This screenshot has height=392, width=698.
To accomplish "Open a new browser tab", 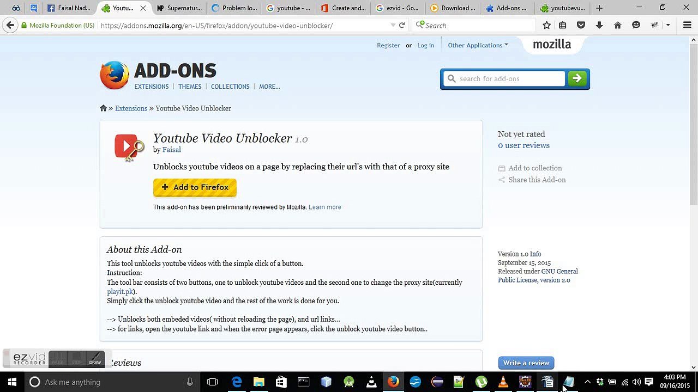I will click(599, 8).
